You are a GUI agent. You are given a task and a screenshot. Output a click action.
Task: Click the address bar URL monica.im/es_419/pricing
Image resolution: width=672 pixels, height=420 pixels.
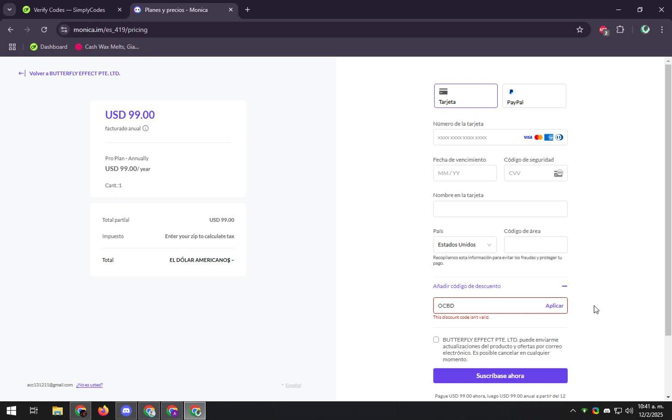pos(110,30)
